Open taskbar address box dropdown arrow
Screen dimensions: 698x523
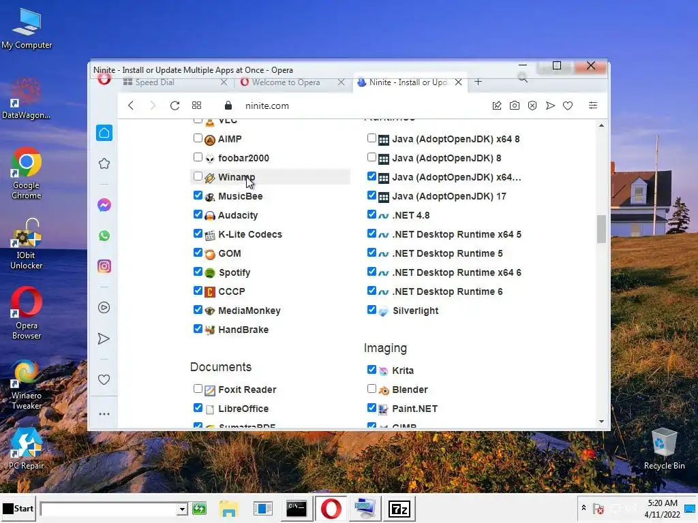(181, 509)
